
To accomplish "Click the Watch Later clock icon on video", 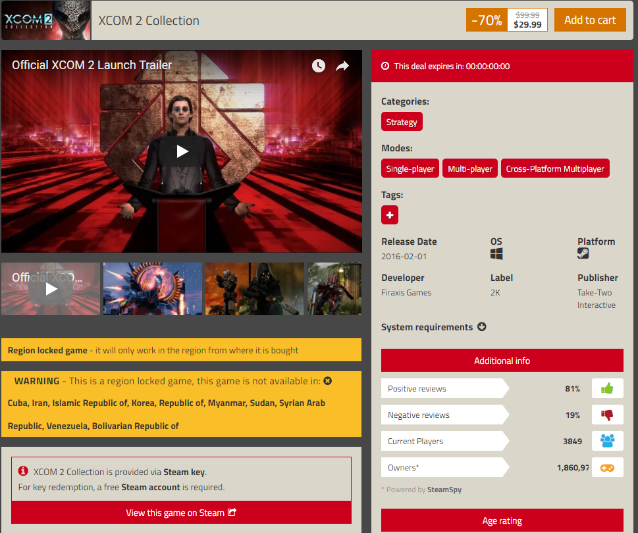I will pyautogui.click(x=319, y=65).
